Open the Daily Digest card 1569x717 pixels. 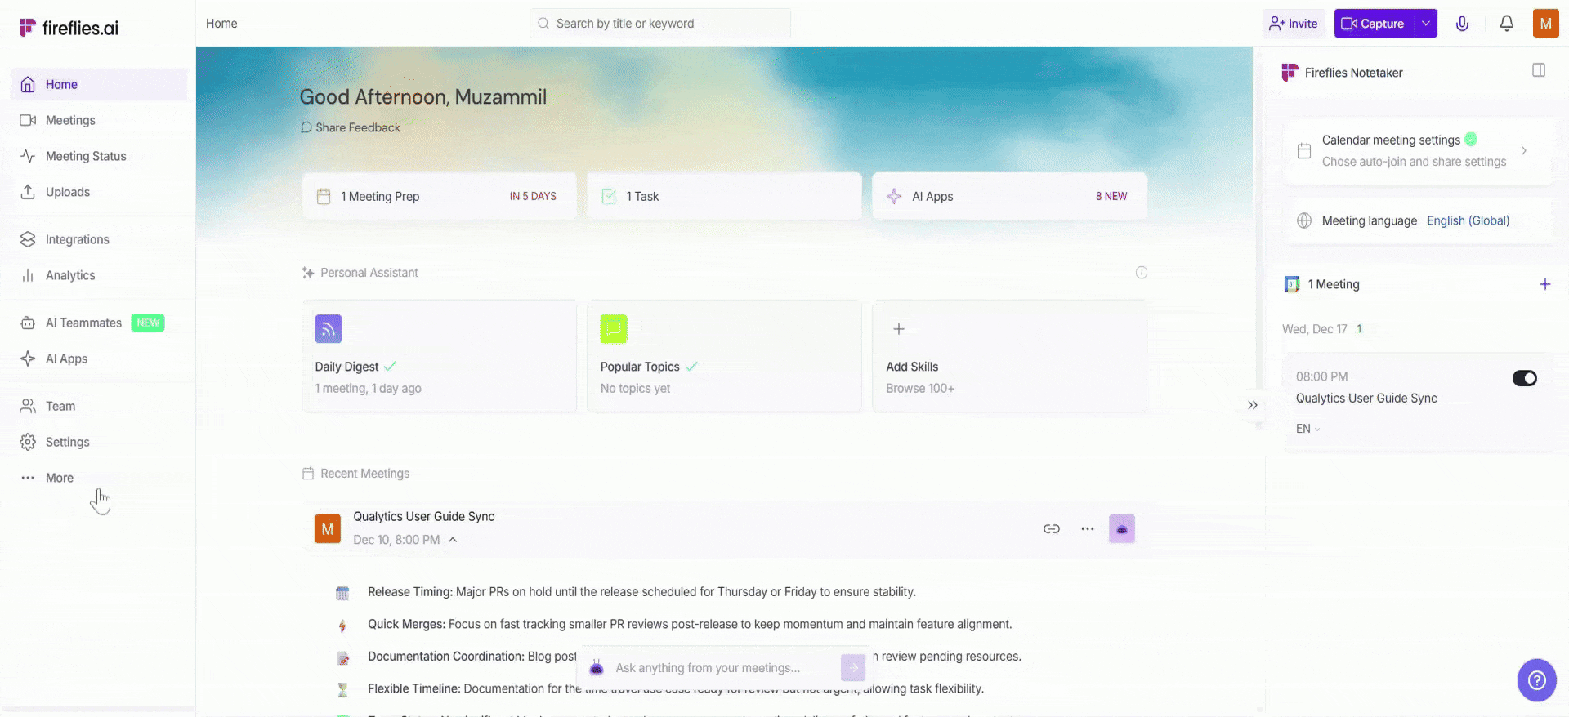click(439, 356)
